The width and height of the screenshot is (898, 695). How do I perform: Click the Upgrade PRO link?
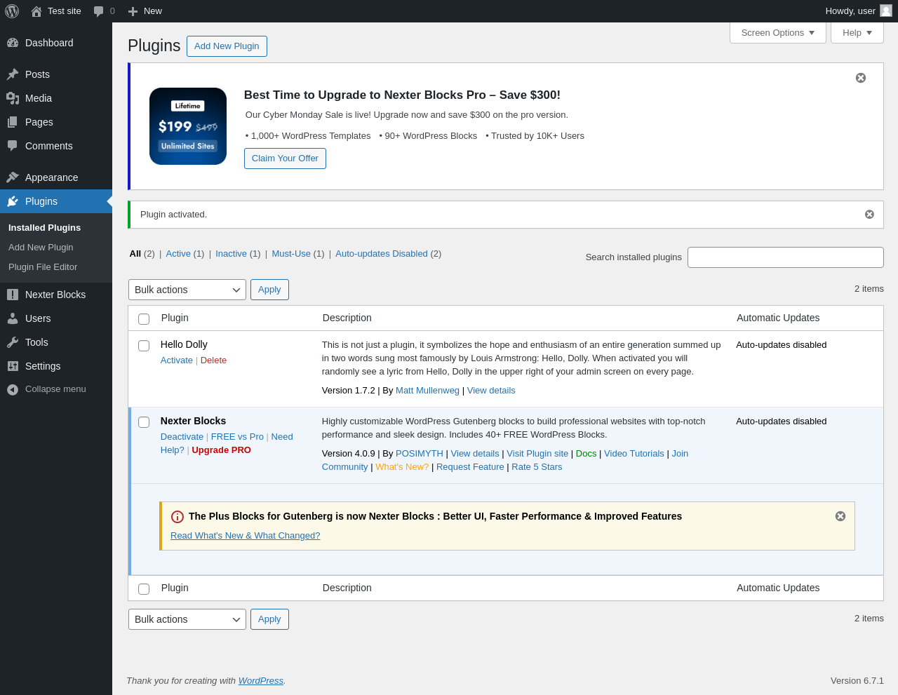click(221, 450)
